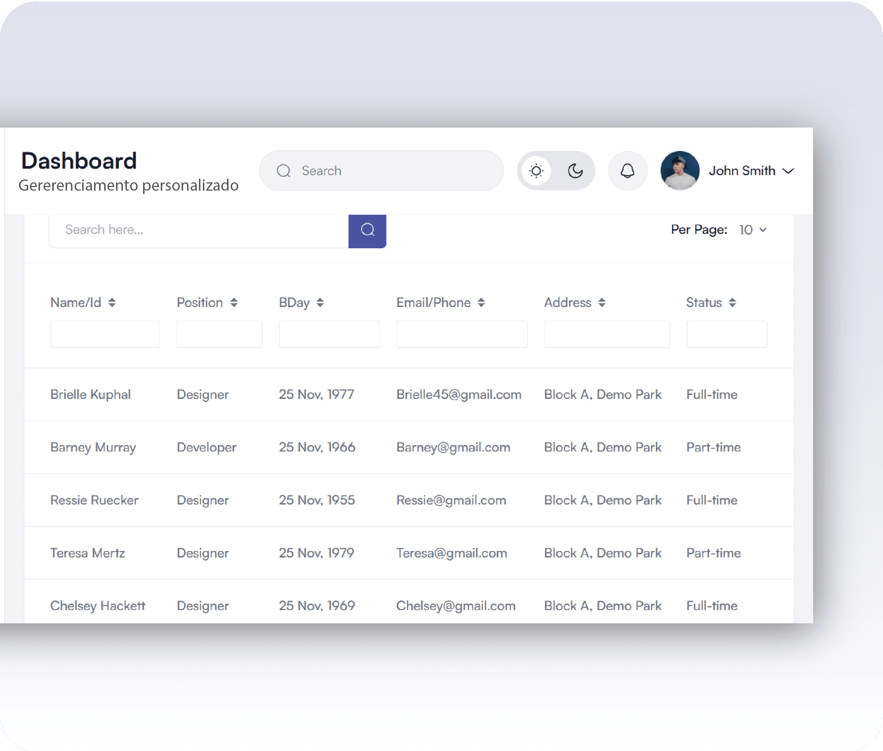This screenshot has height=751, width=883.
Task: Click the notification bell icon
Action: click(x=627, y=171)
